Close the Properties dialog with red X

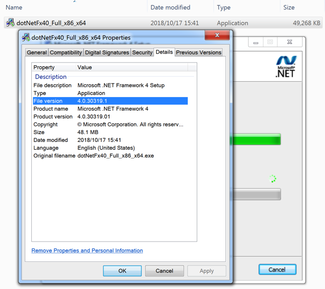[x=217, y=35]
